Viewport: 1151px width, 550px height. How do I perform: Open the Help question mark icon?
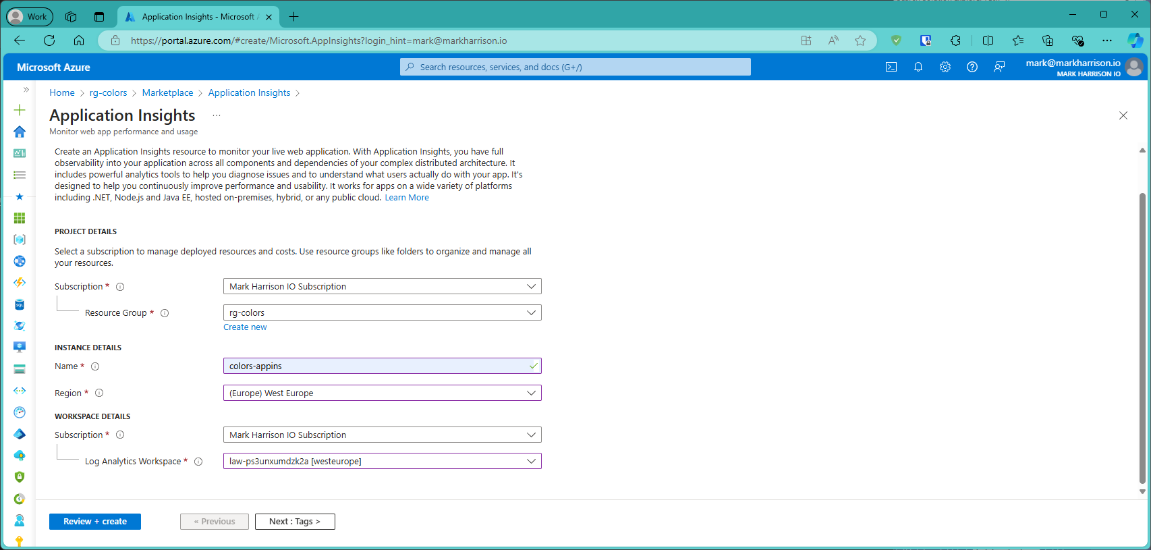click(x=972, y=67)
